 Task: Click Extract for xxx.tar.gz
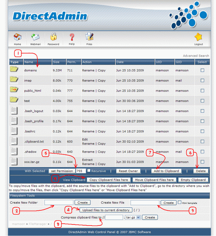[x=87, y=160]
